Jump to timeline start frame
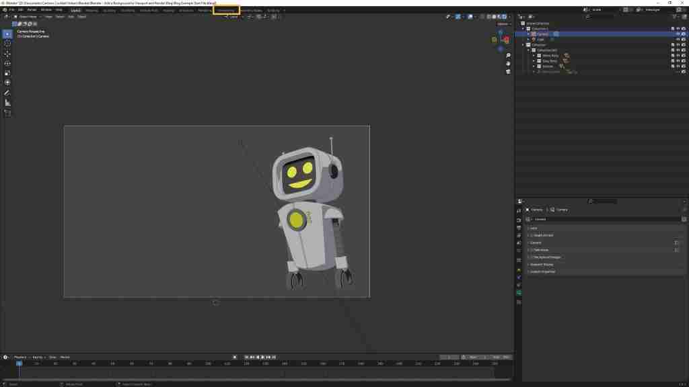This screenshot has width=689, height=387. click(246, 357)
